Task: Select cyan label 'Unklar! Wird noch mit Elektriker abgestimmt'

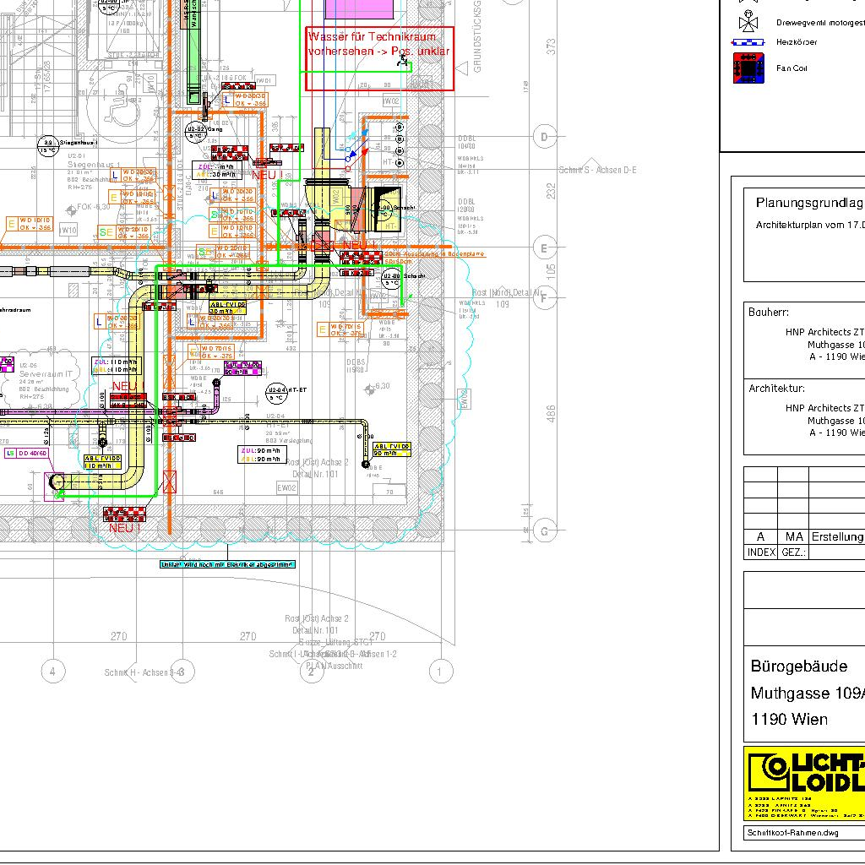Action: (227, 564)
